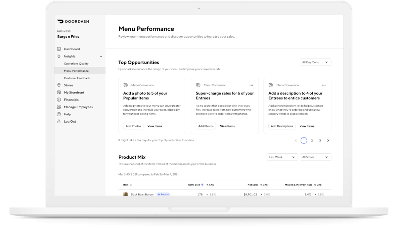Sort by Items Sold column arrow

[x=202, y=185]
